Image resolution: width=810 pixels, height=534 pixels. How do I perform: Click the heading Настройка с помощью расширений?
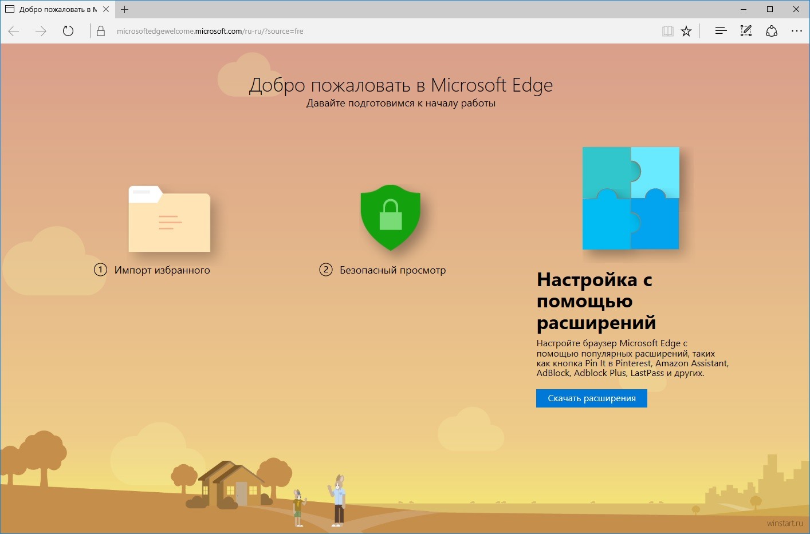click(x=596, y=301)
